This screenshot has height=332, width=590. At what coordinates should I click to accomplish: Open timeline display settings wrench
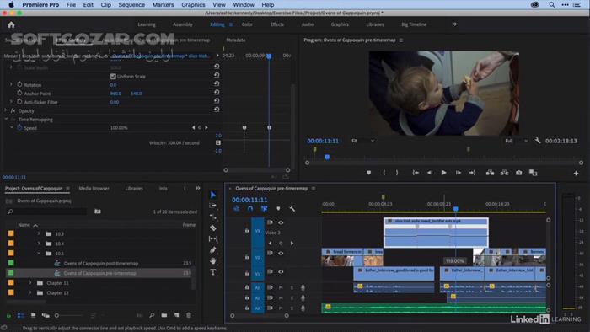pyautogui.click(x=292, y=208)
